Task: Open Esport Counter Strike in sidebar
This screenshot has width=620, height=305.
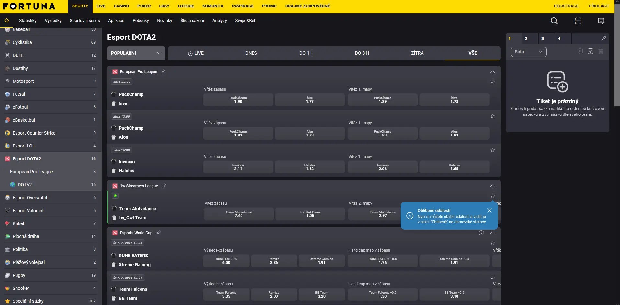Action: pos(51,133)
